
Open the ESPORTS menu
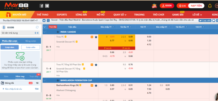point(62,15)
